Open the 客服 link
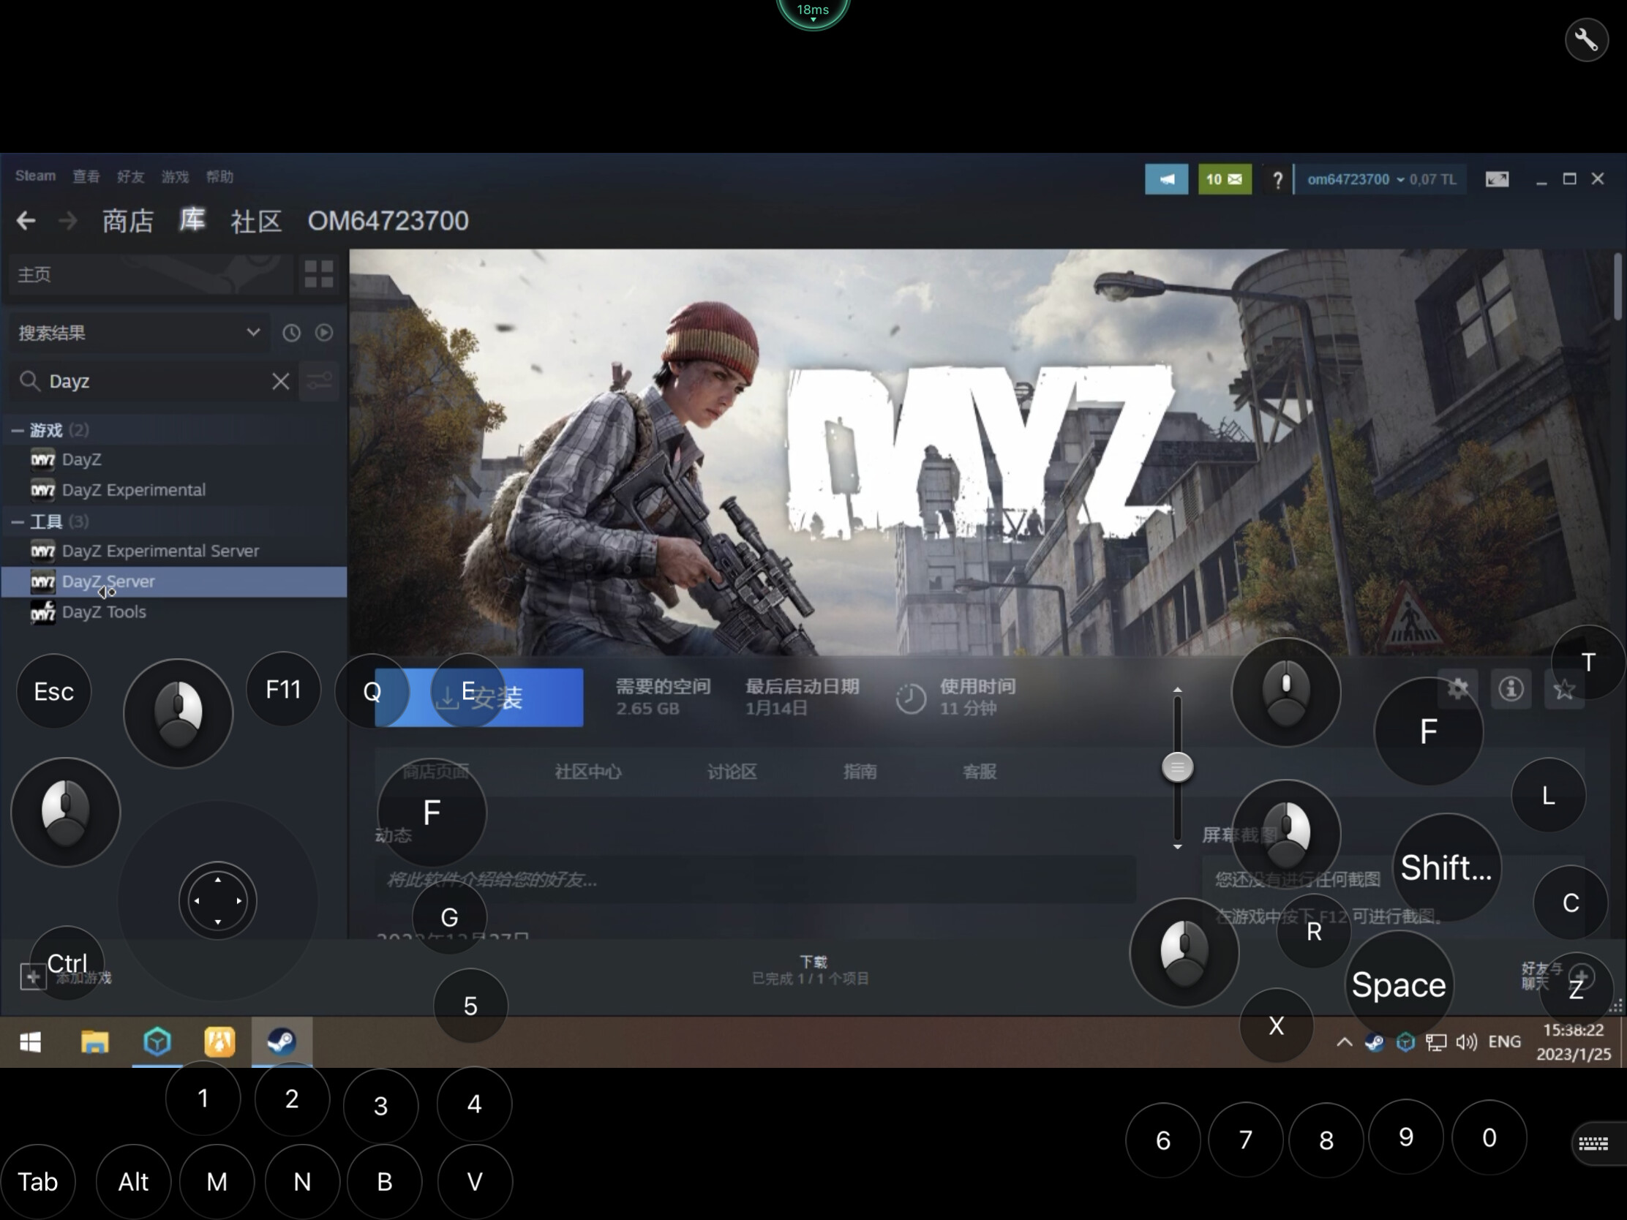This screenshot has height=1220, width=1627. pos(980,772)
